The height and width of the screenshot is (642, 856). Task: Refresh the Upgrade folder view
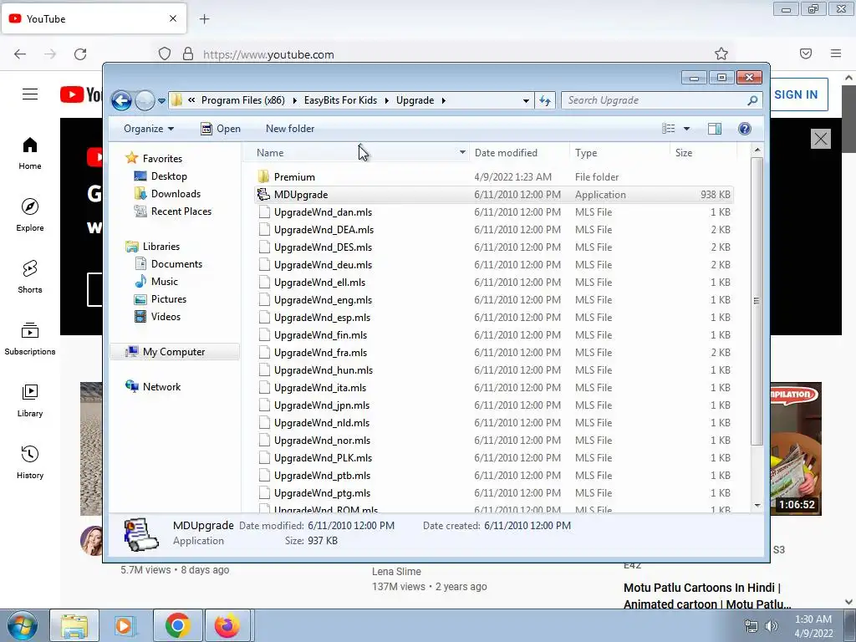pyautogui.click(x=545, y=100)
